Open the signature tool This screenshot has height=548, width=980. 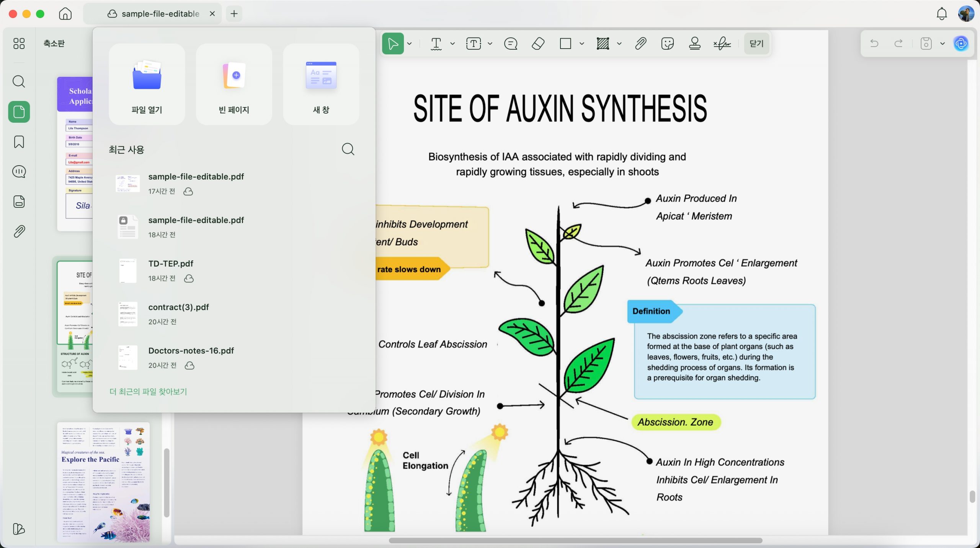[722, 44]
